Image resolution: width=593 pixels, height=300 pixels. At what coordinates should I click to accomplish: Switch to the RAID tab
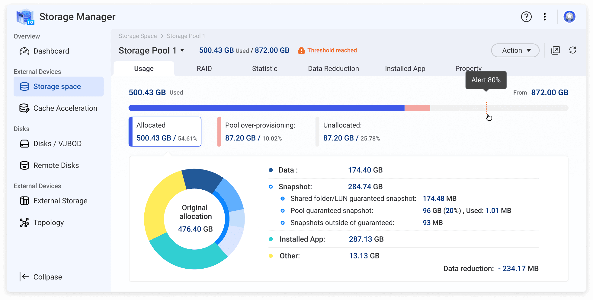point(204,68)
